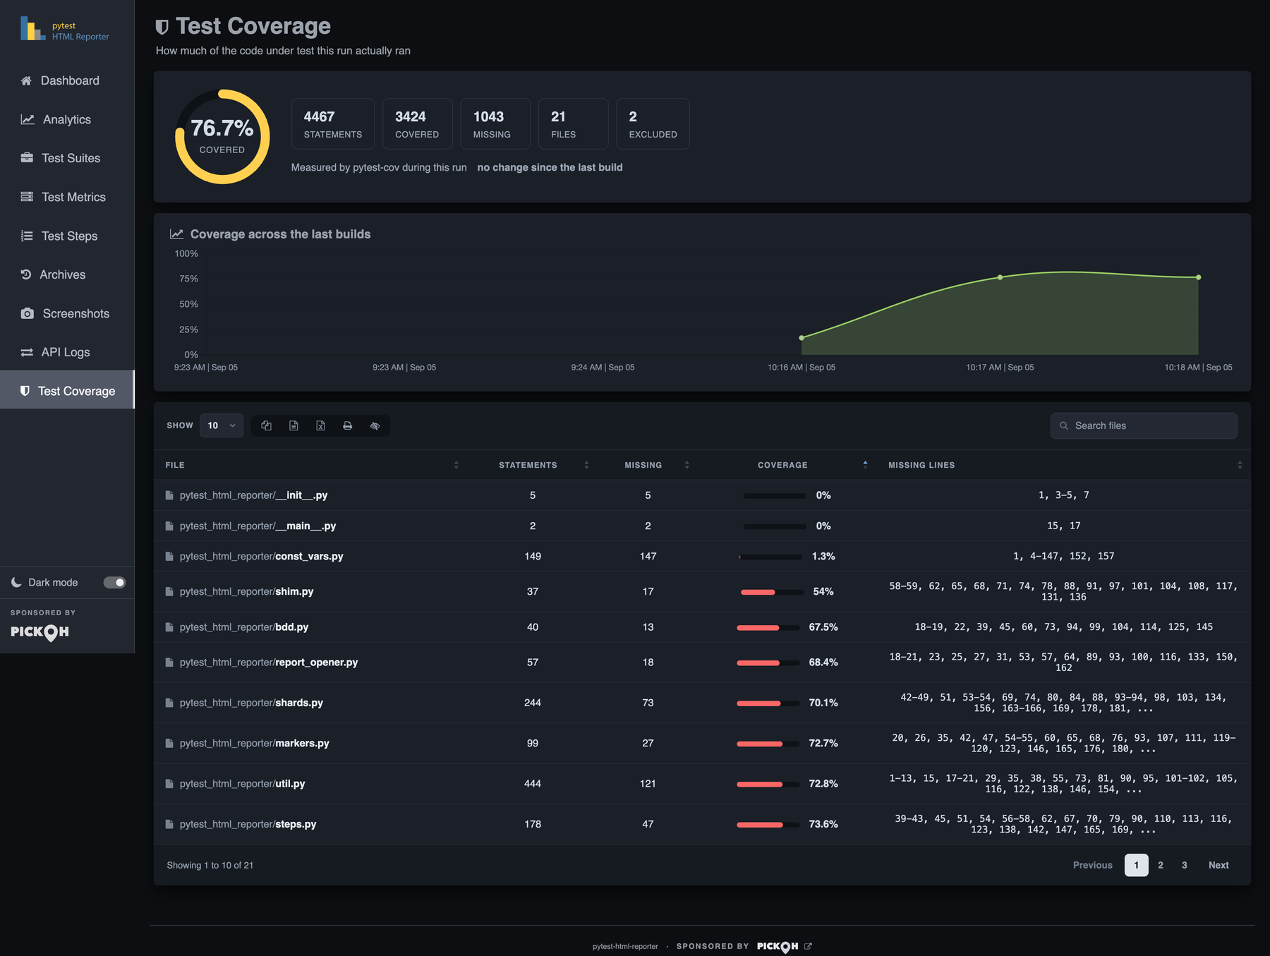Open the Show entries dropdown
The height and width of the screenshot is (956, 1270).
click(x=222, y=425)
